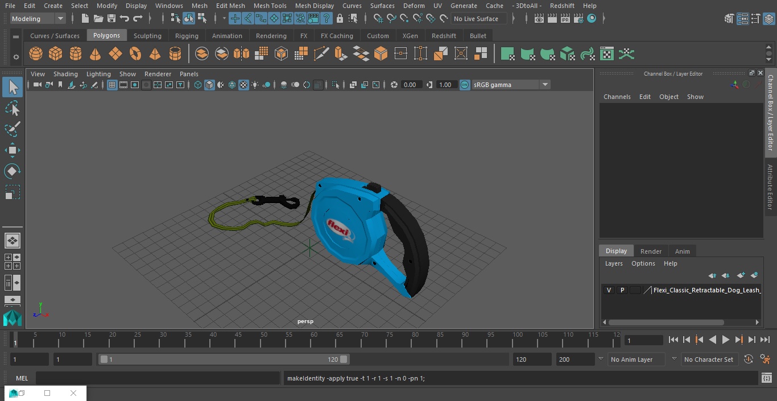Open the Edit Mesh menu
Viewport: 777px width, 401px height.
[230, 6]
